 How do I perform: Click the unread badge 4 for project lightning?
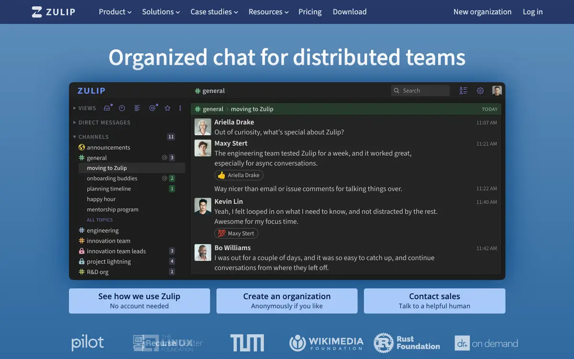pyautogui.click(x=172, y=262)
